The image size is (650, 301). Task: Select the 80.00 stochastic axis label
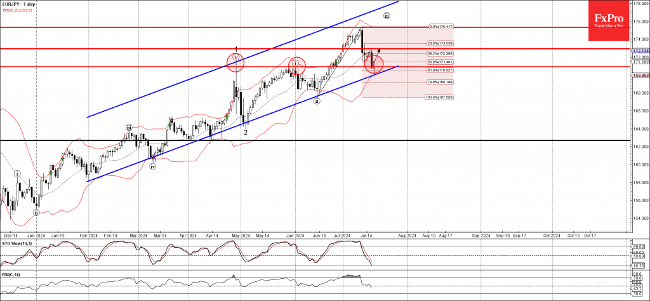(639, 246)
